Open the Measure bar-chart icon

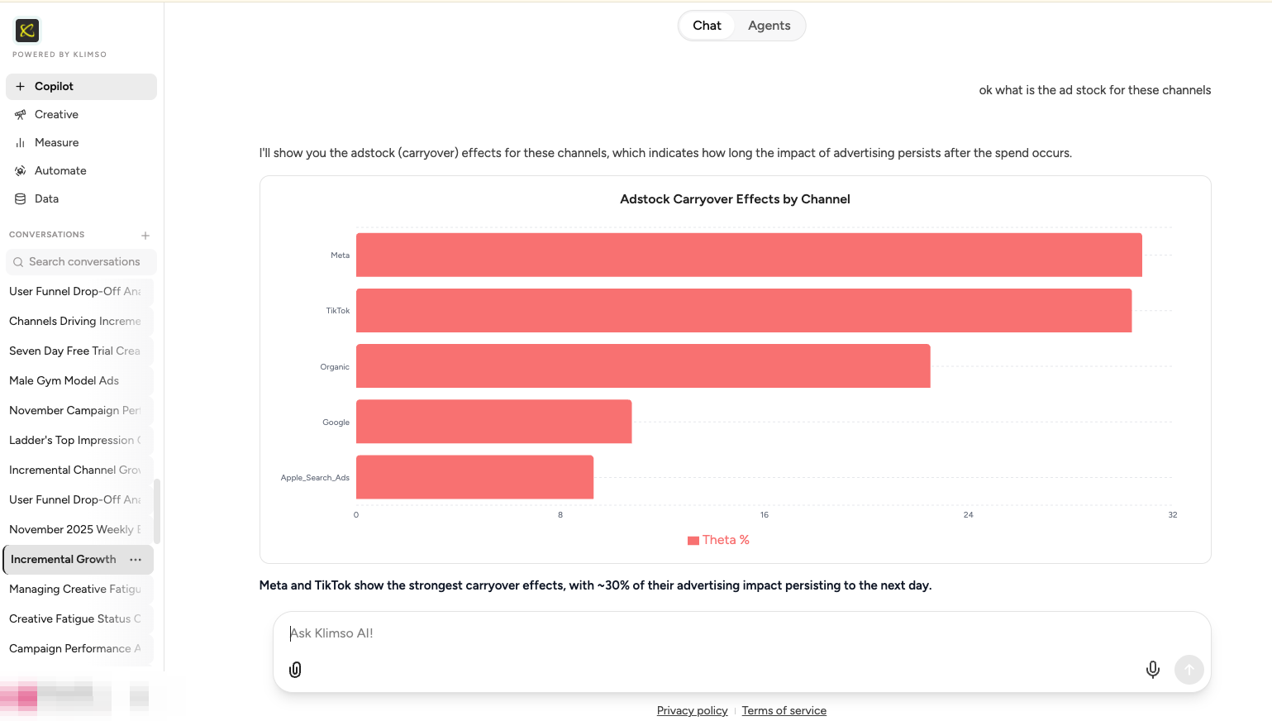coord(21,143)
